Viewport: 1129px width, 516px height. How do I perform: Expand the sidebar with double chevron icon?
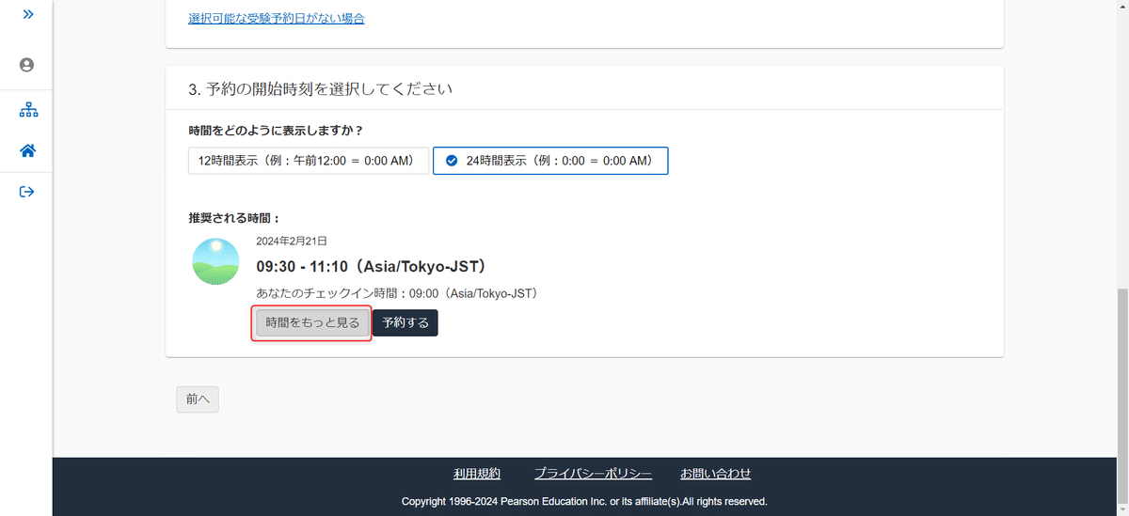[x=27, y=15]
